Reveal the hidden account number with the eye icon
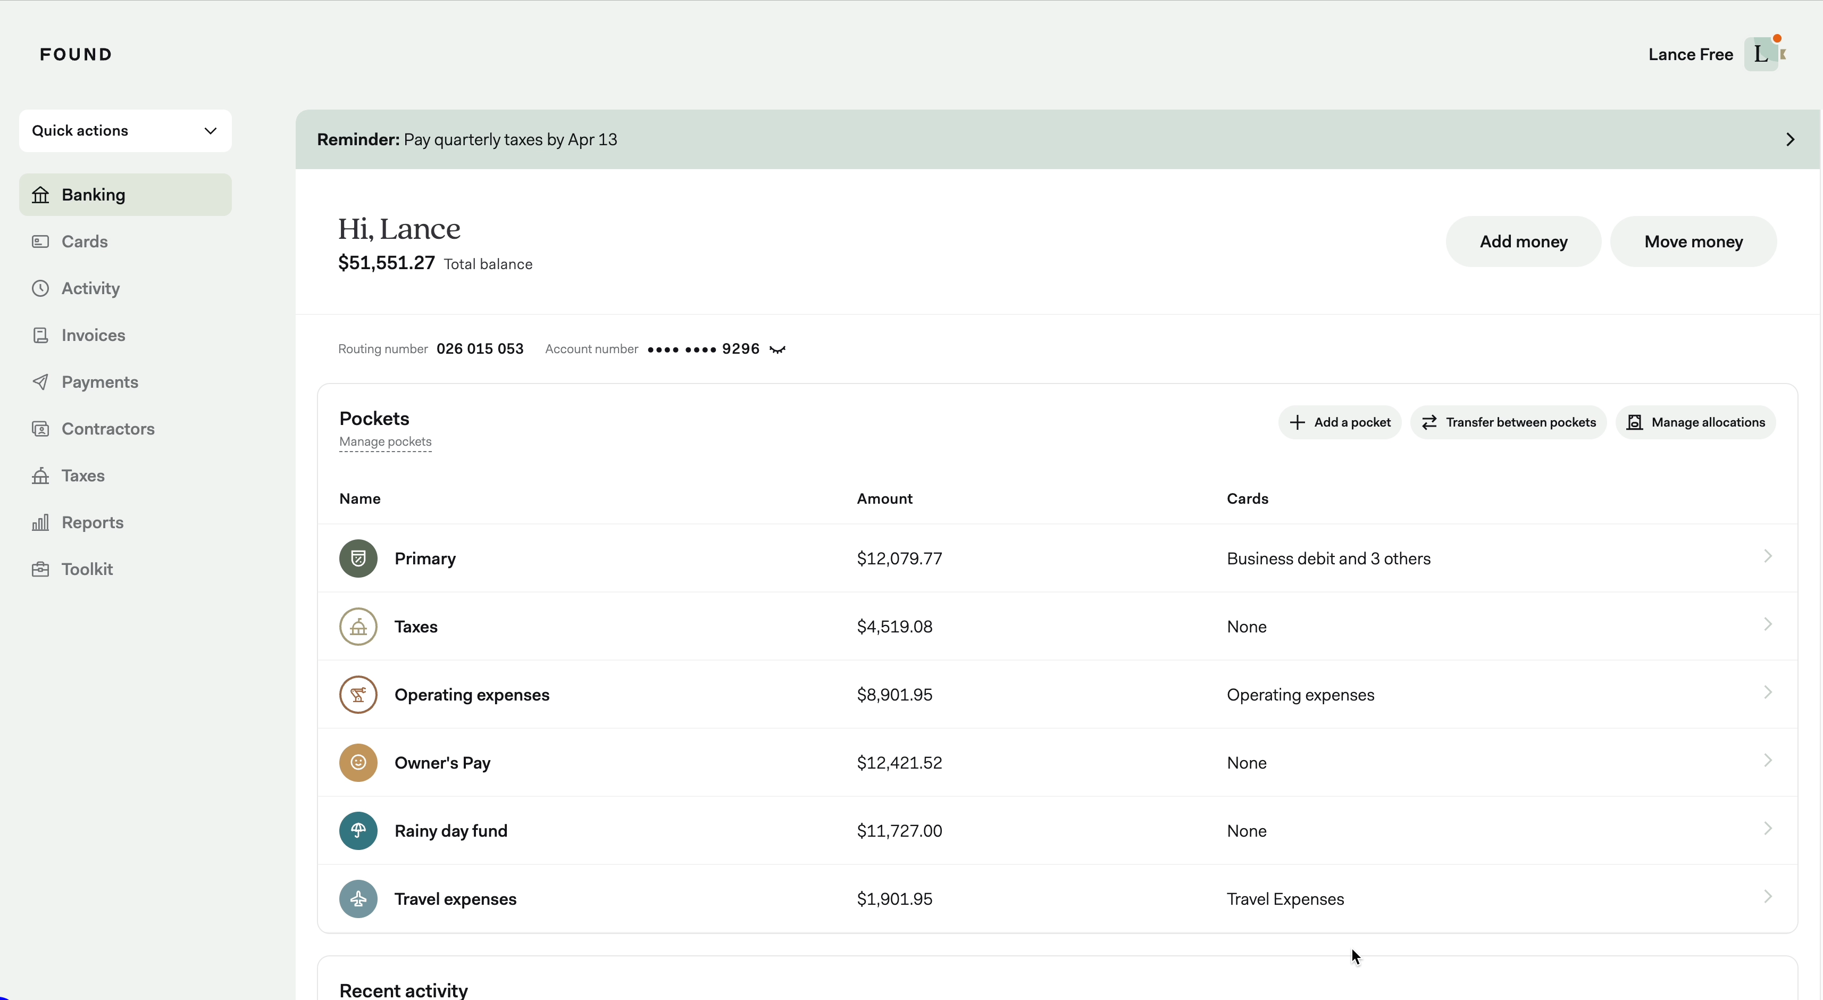The width and height of the screenshot is (1823, 1000). pyautogui.click(x=777, y=349)
